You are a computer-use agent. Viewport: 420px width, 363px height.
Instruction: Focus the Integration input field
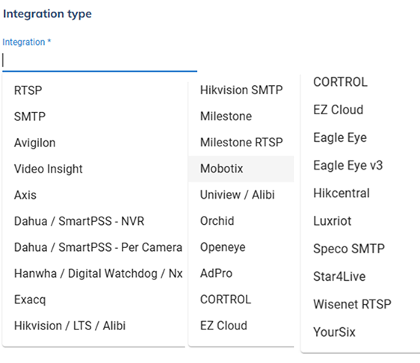coord(99,60)
